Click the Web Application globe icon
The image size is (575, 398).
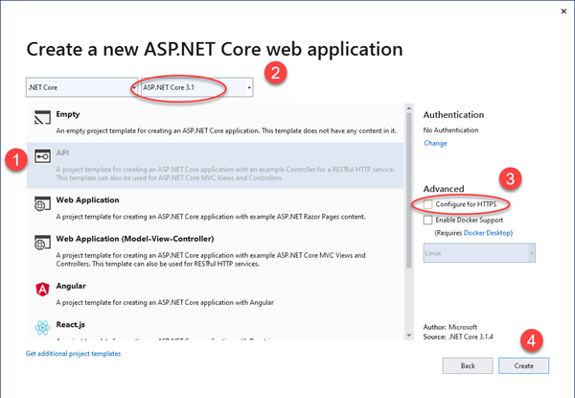[42, 203]
